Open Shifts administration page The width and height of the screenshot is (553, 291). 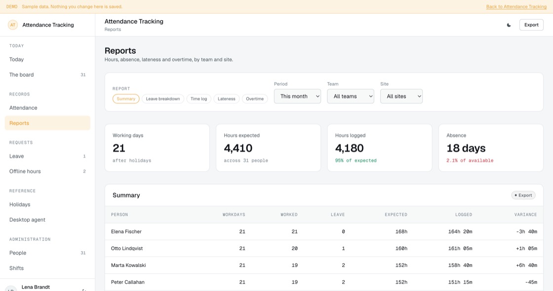[x=47, y=268]
